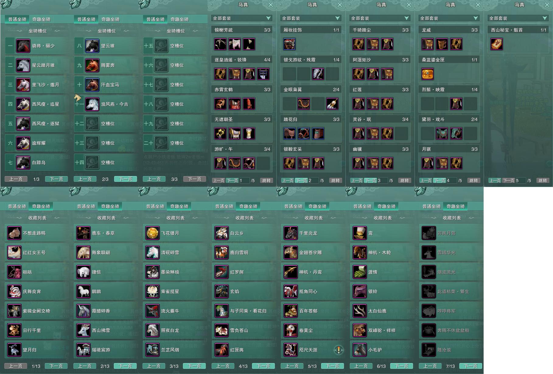Click page number field showing 2 of 5

(x=313, y=181)
